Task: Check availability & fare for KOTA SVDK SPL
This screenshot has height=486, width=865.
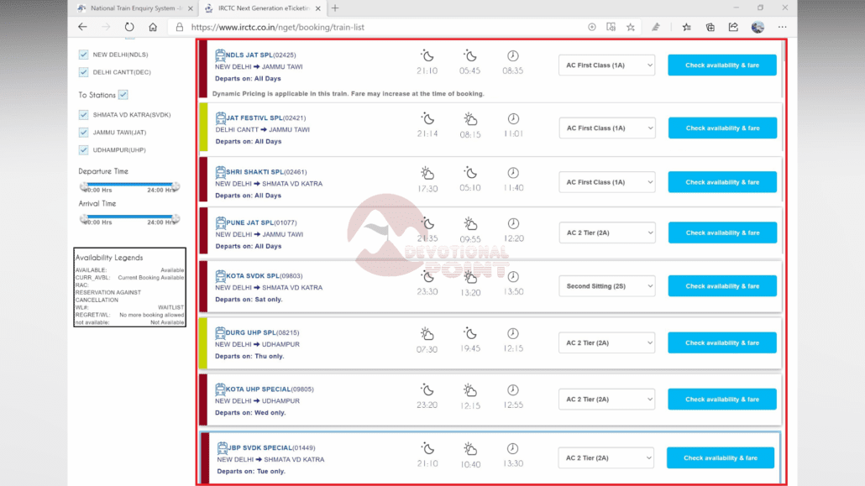Action: point(722,286)
